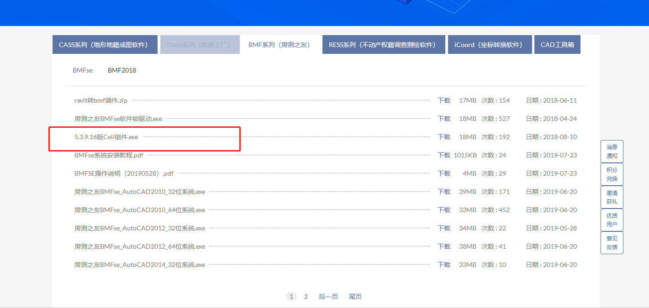The height and width of the screenshot is (308, 649).
Task: Switch to iCoord（坐标转换软件）tab
Action: [x=490, y=45]
